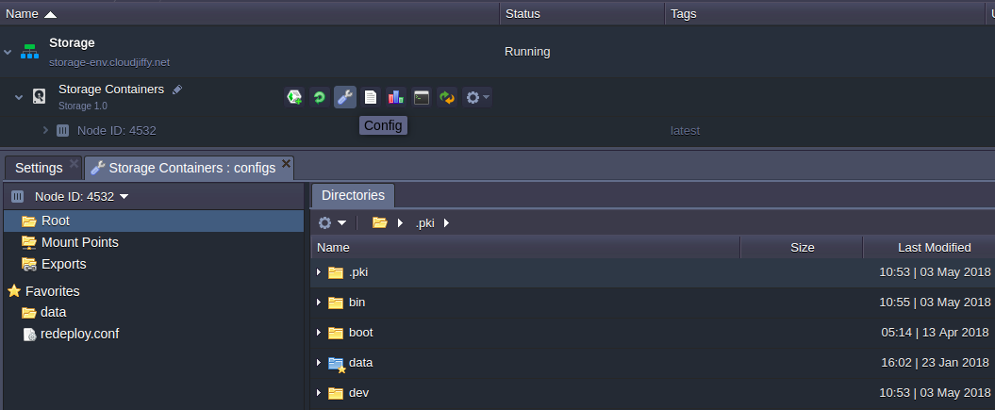Expand Node ID: 4532 row
995x410 pixels.
45,130
